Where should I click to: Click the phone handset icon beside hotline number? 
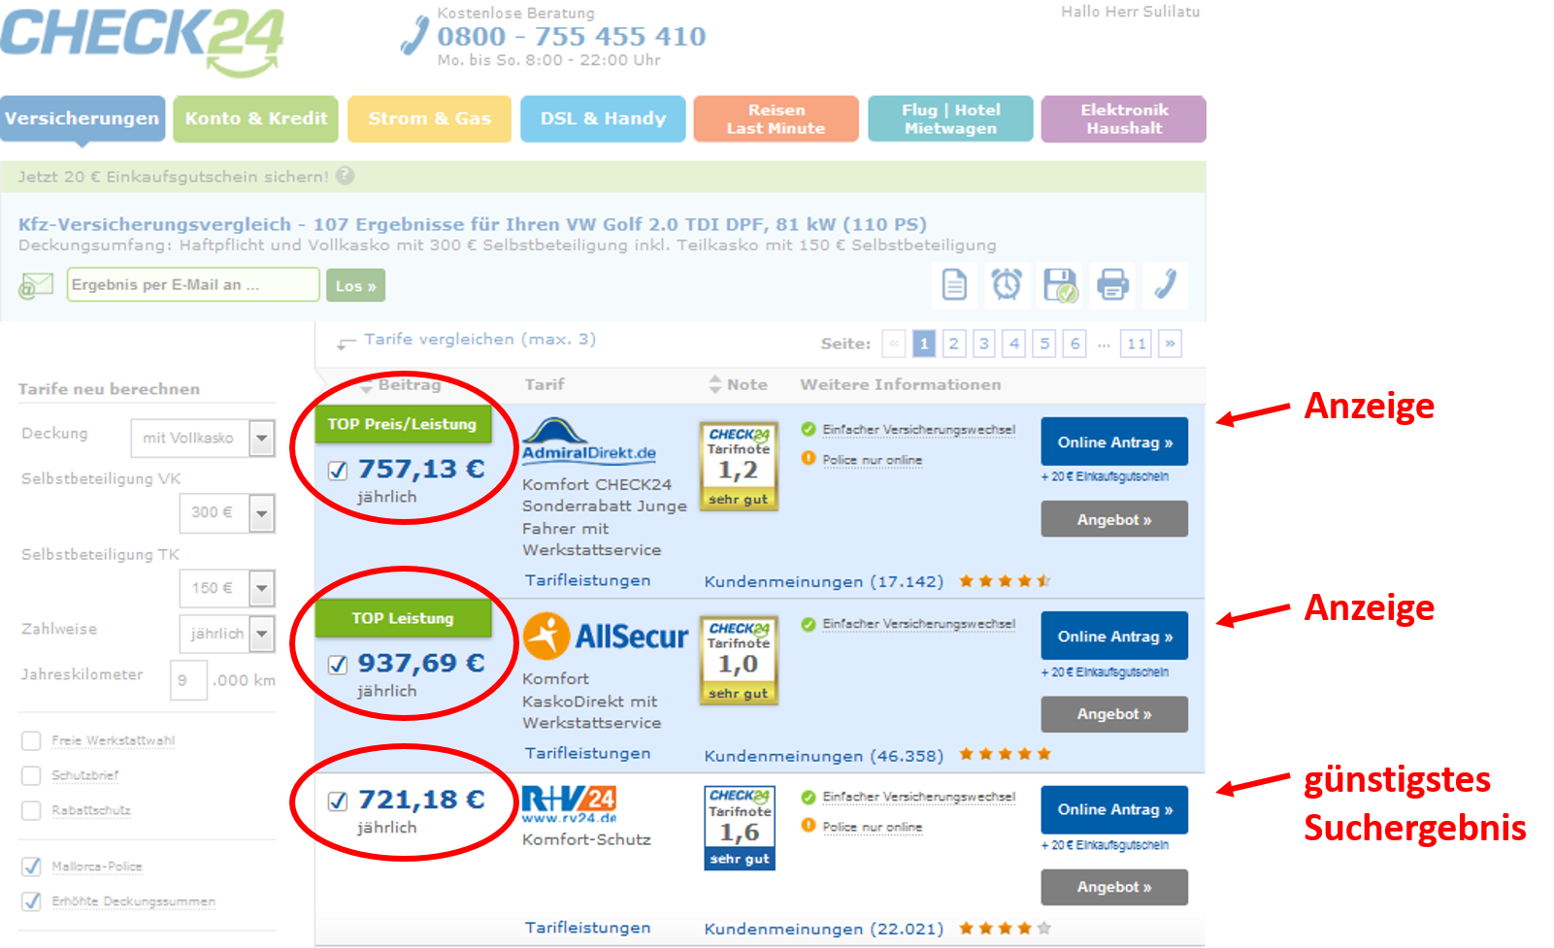coord(414,35)
